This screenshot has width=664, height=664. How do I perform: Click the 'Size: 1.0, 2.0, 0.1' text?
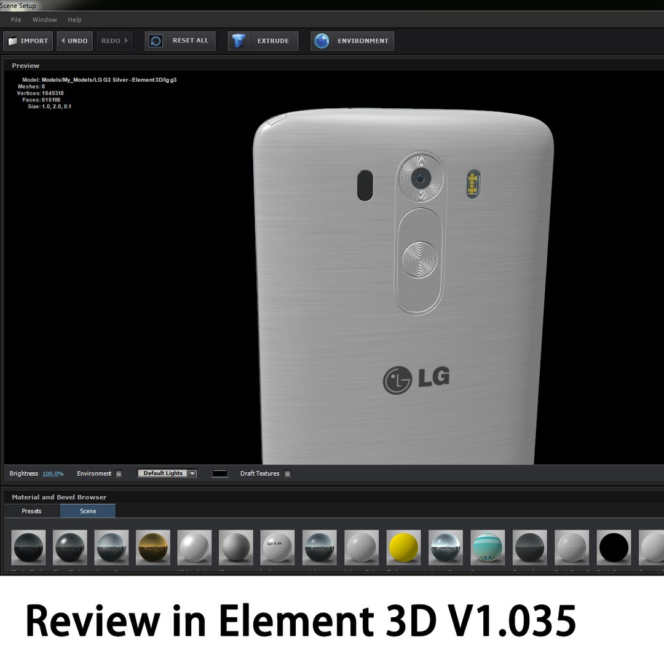(x=49, y=107)
